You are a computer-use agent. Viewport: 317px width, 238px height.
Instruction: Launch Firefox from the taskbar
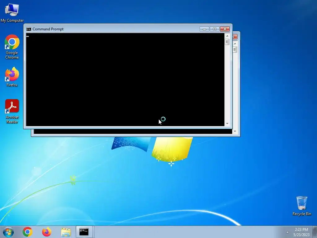[46, 232]
